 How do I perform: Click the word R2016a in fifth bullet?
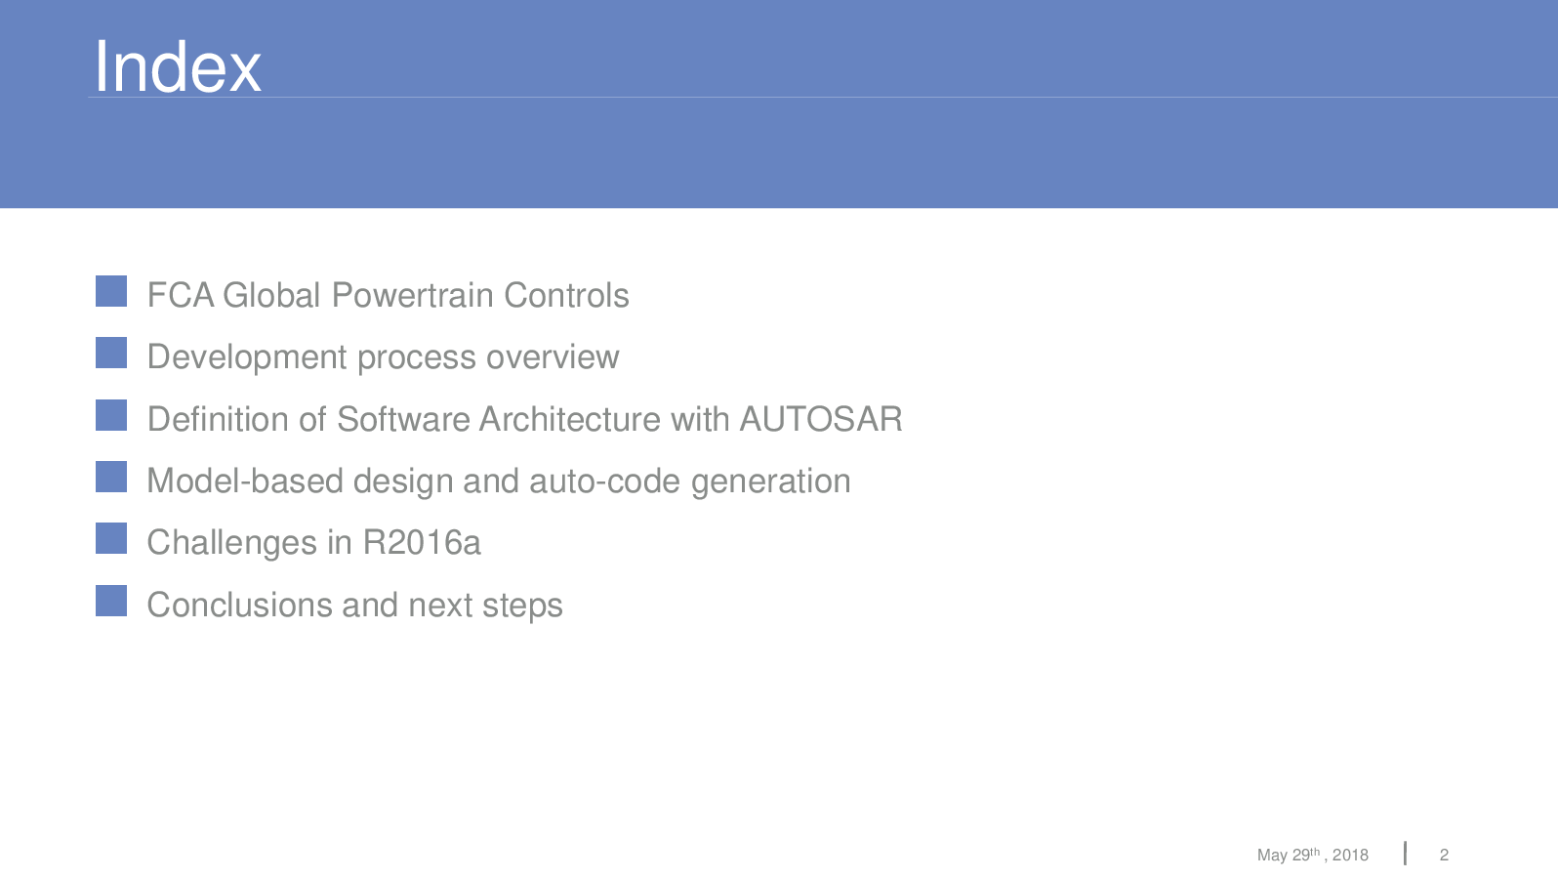tap(422, 543)
